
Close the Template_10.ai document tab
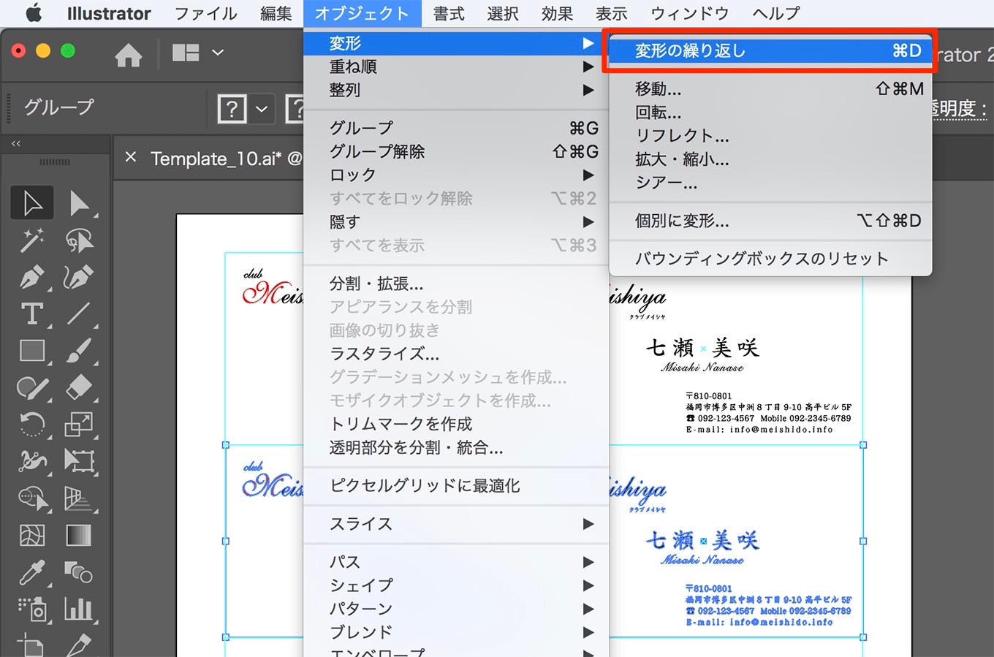[131, 157]
